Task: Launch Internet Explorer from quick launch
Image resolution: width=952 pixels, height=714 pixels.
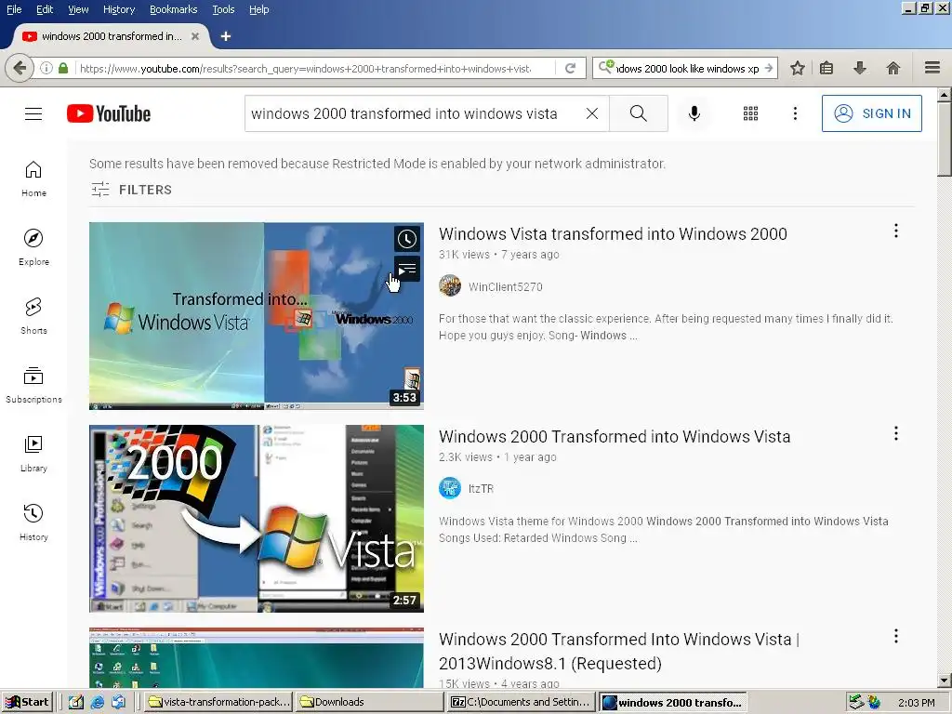Action: click(97, 702)
